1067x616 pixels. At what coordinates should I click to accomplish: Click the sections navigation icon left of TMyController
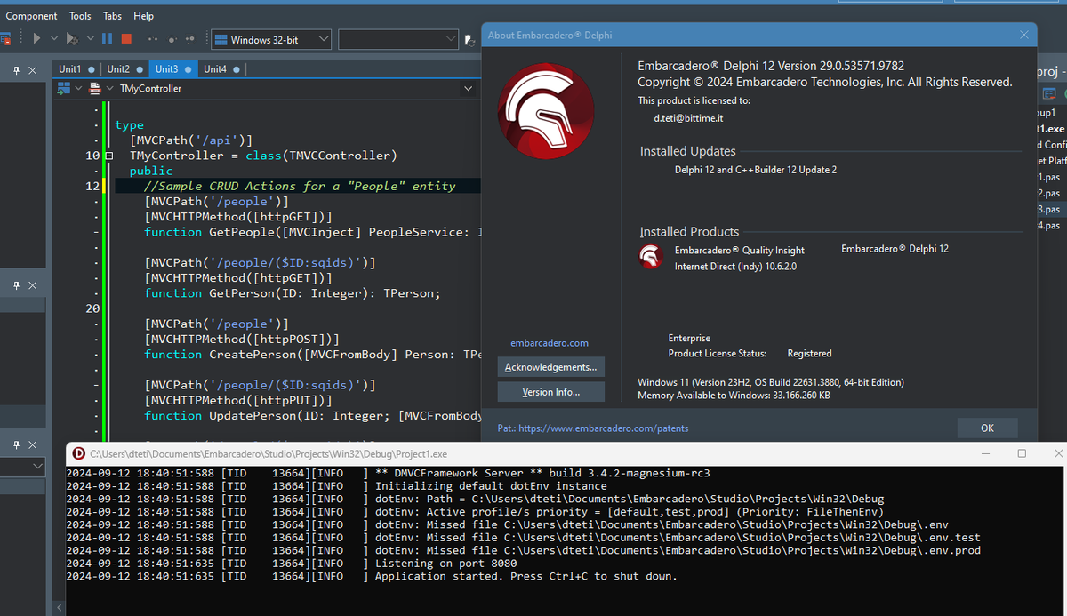coord(63,89)
